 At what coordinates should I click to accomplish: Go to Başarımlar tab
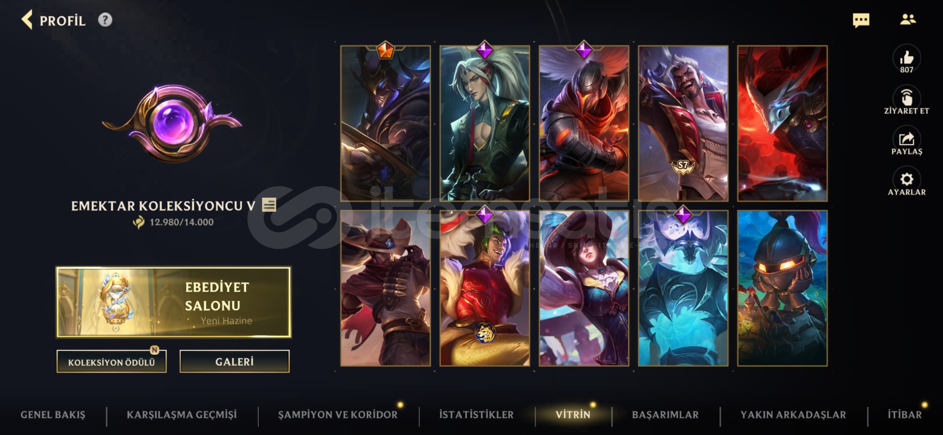(665, 414)
